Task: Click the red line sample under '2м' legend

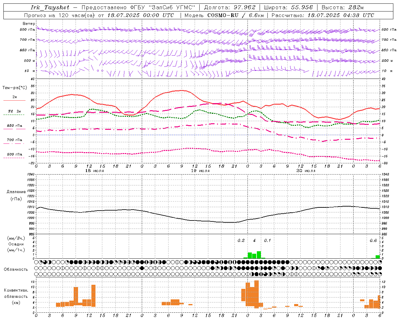Action: click(x=14, y=101)
